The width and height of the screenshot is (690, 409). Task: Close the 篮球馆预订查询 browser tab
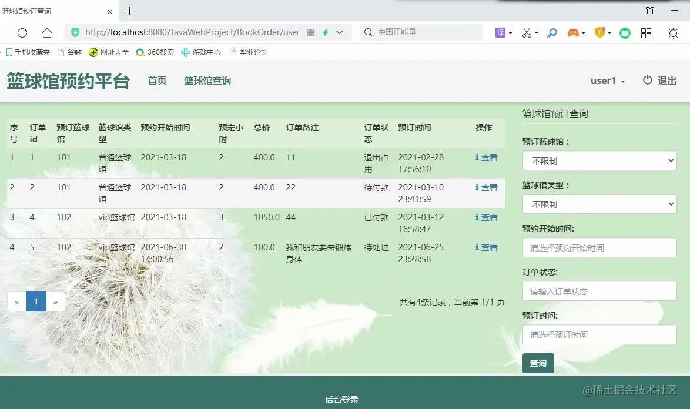[110, 11]
